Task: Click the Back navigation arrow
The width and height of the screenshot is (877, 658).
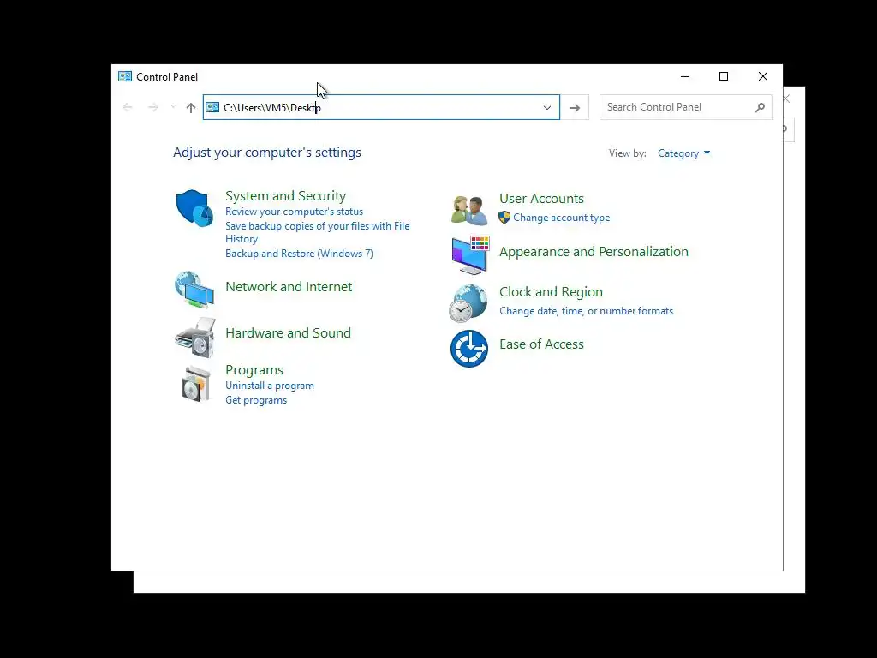Action: [x=128, y=107]
